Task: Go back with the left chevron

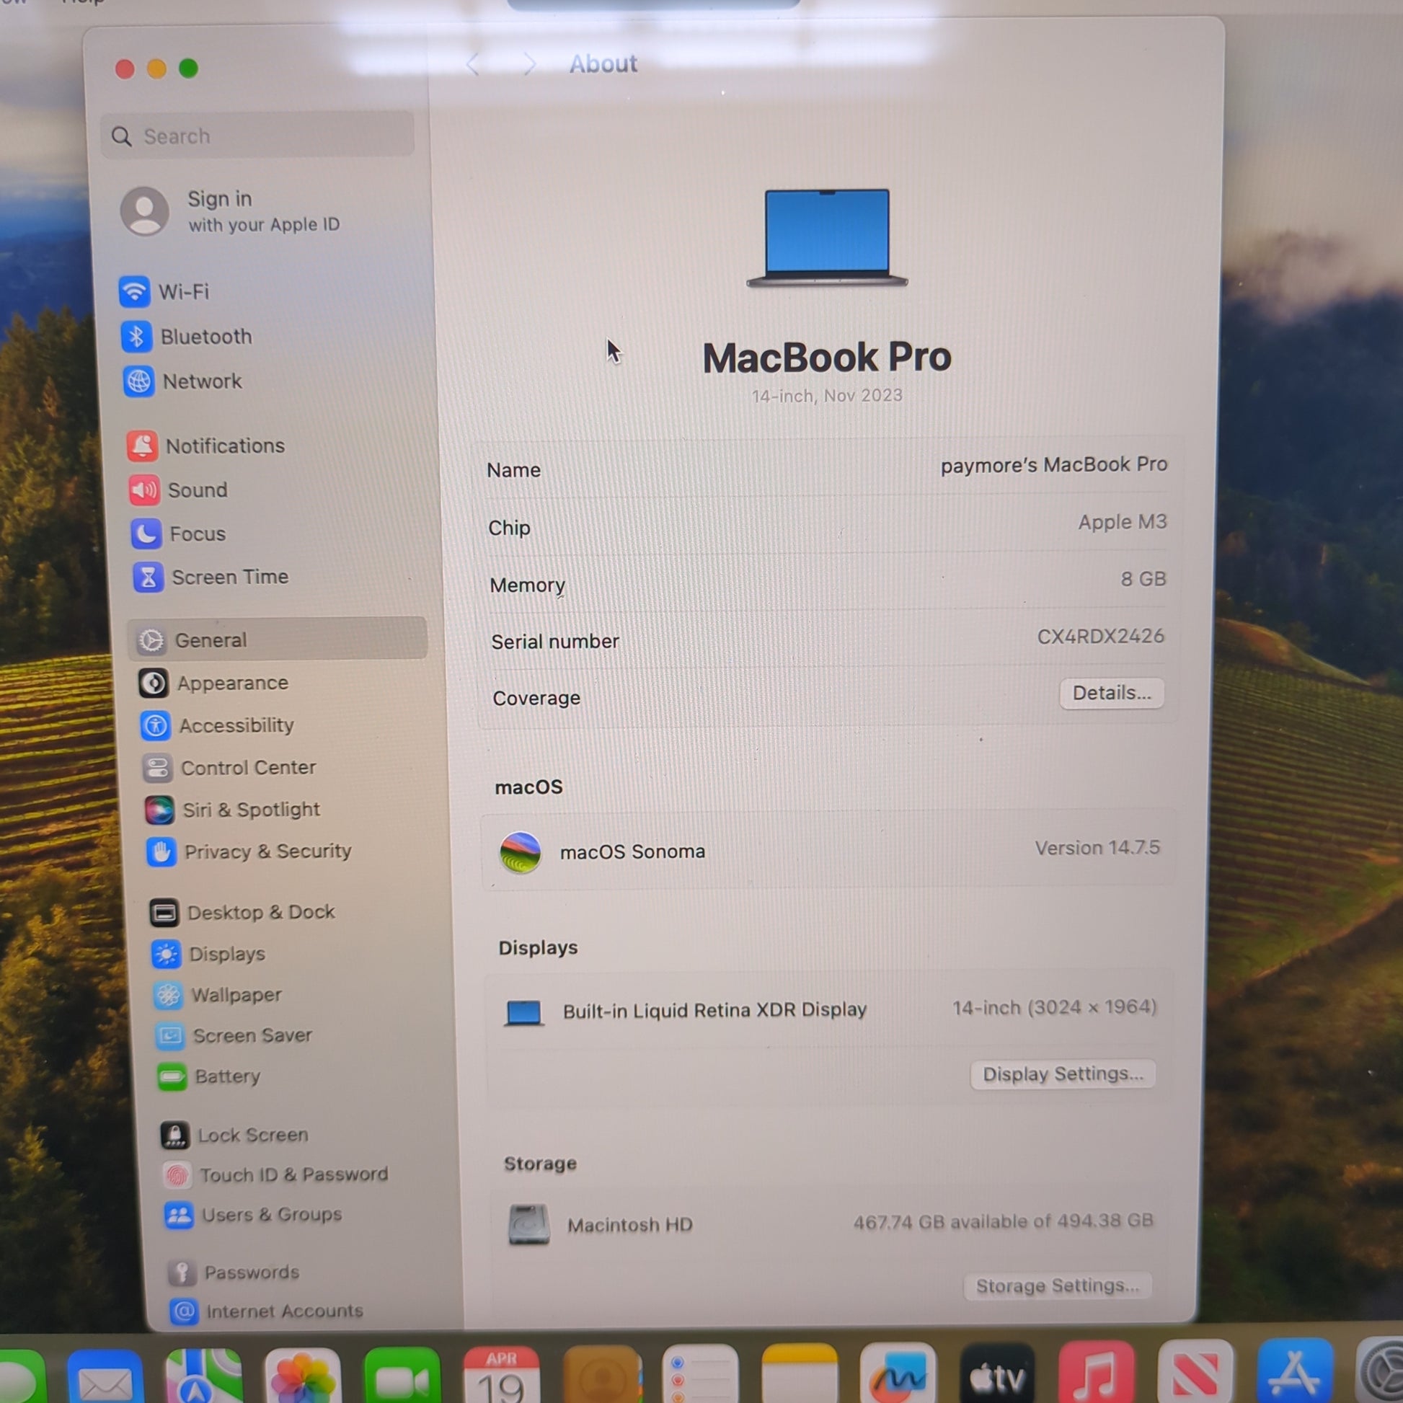Action: click(473, 65)
